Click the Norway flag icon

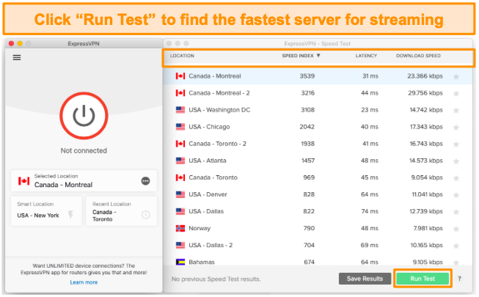(180, 228)
